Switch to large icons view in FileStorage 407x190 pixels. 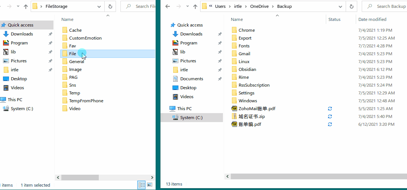coord(150,185)
